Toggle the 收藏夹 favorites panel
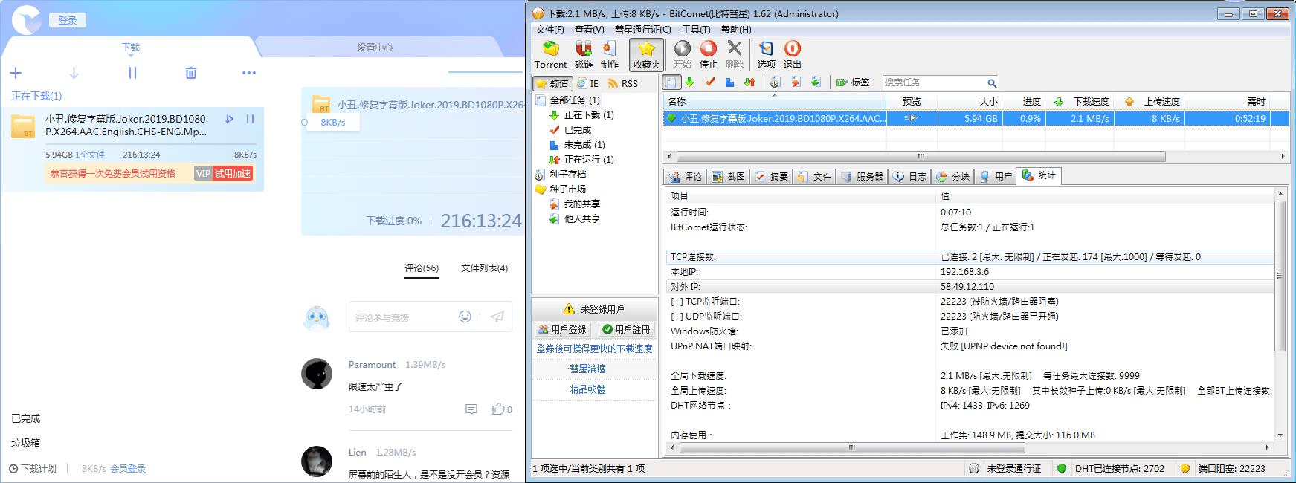 coord(646,55)
